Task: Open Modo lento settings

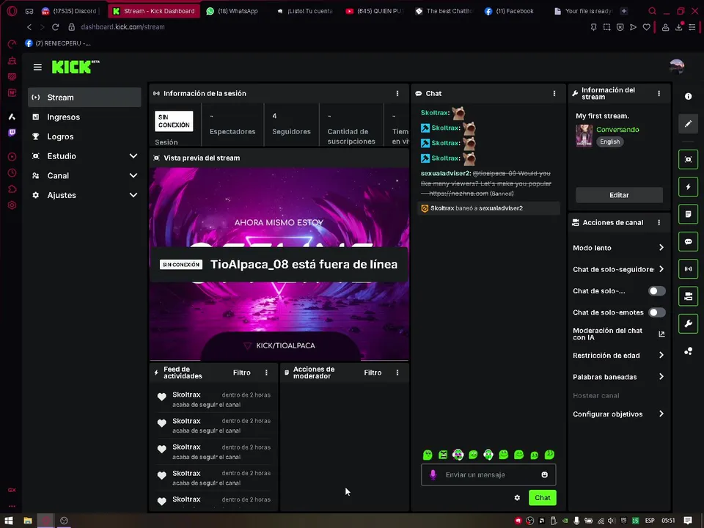Action: pyautogui.click(x=619, y=248)
